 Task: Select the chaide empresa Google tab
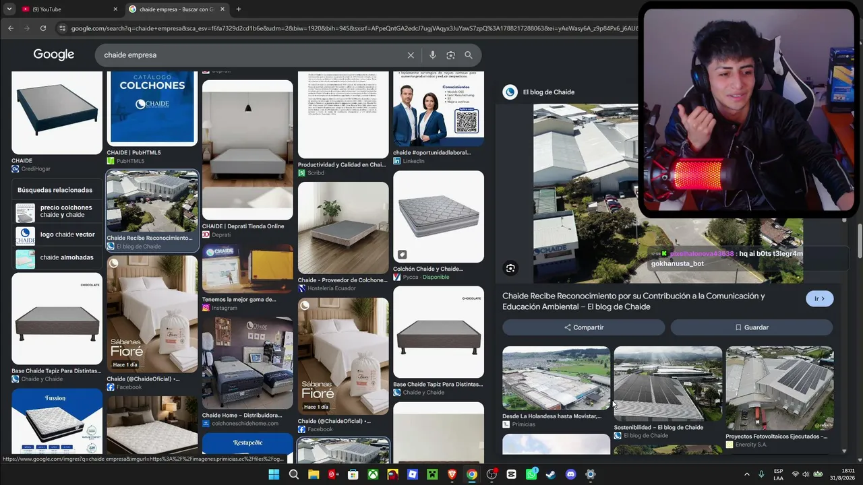177,9
